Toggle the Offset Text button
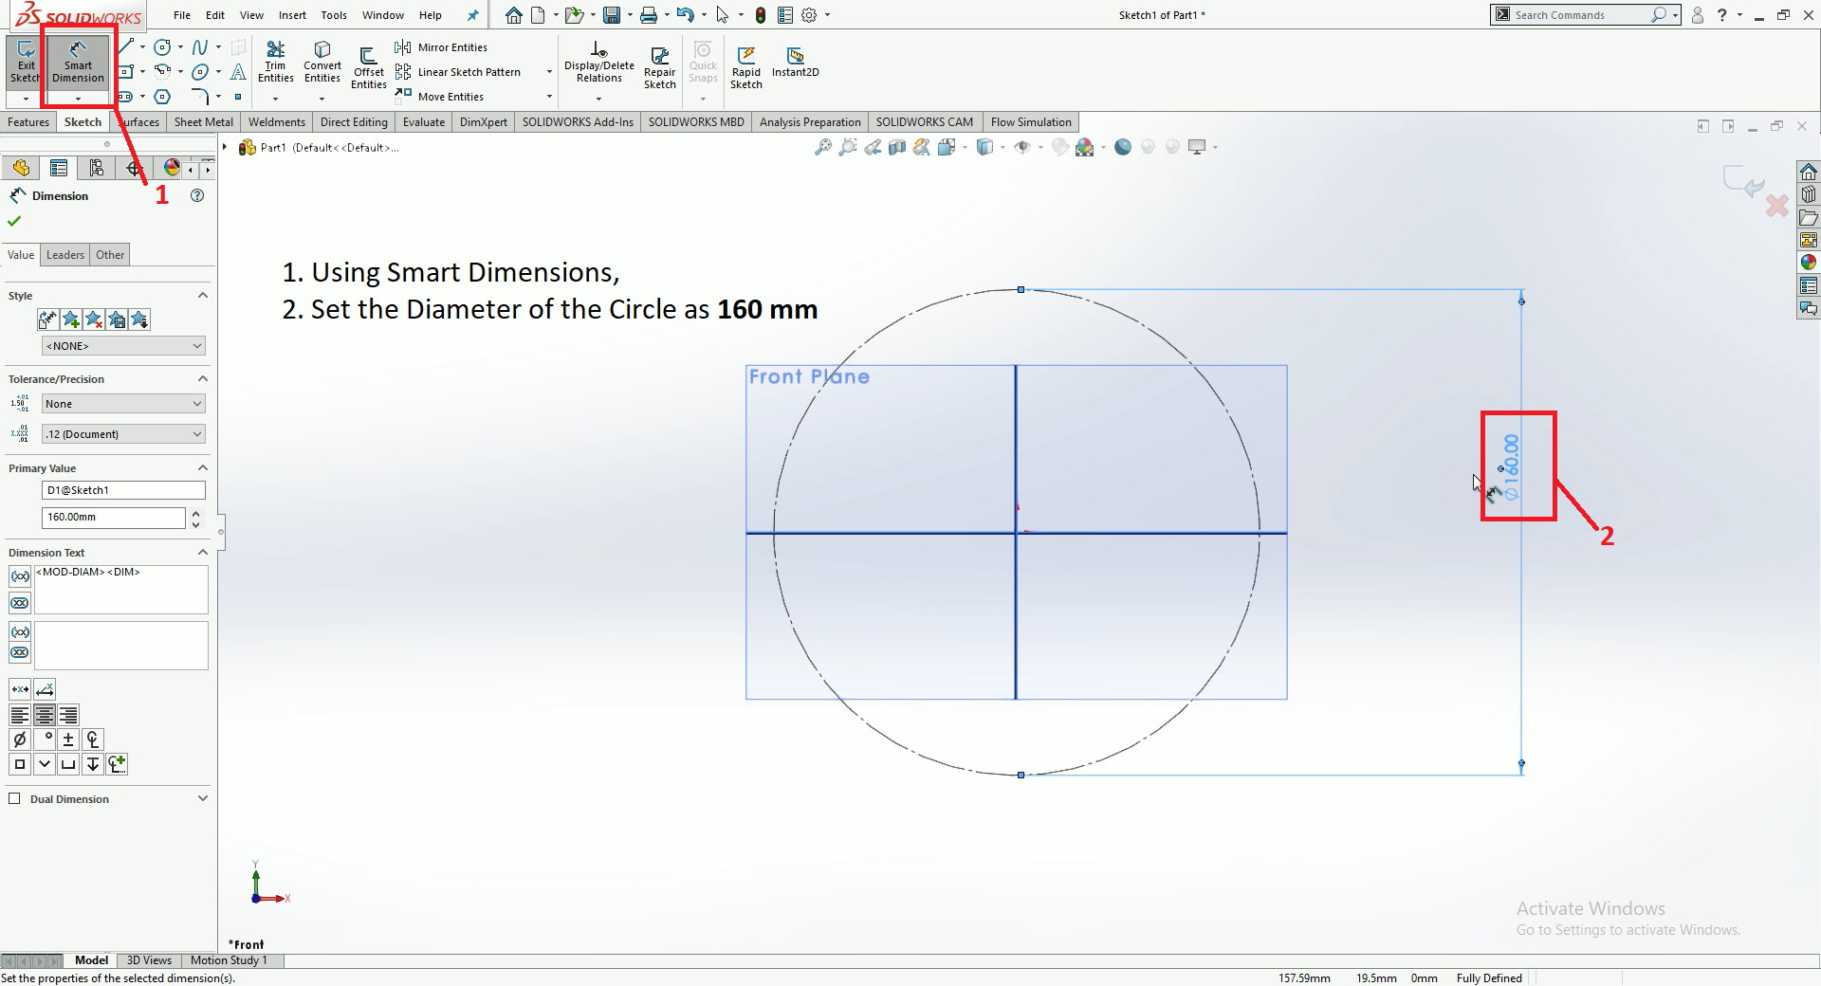 click(x=45, y=689)
